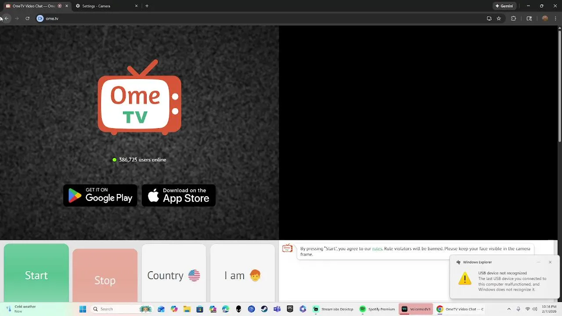562x316 pixels.
Task: Open Outlook from the taskbar
Action: pyautogui.click(x=161, y=309)
